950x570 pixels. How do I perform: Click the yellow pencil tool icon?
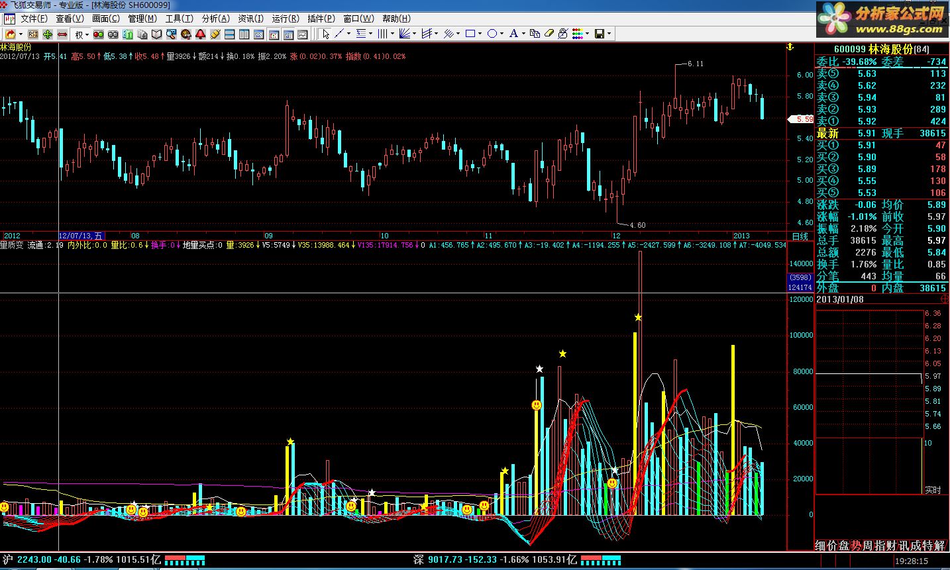pyautogui.click(x=215, y=34)
